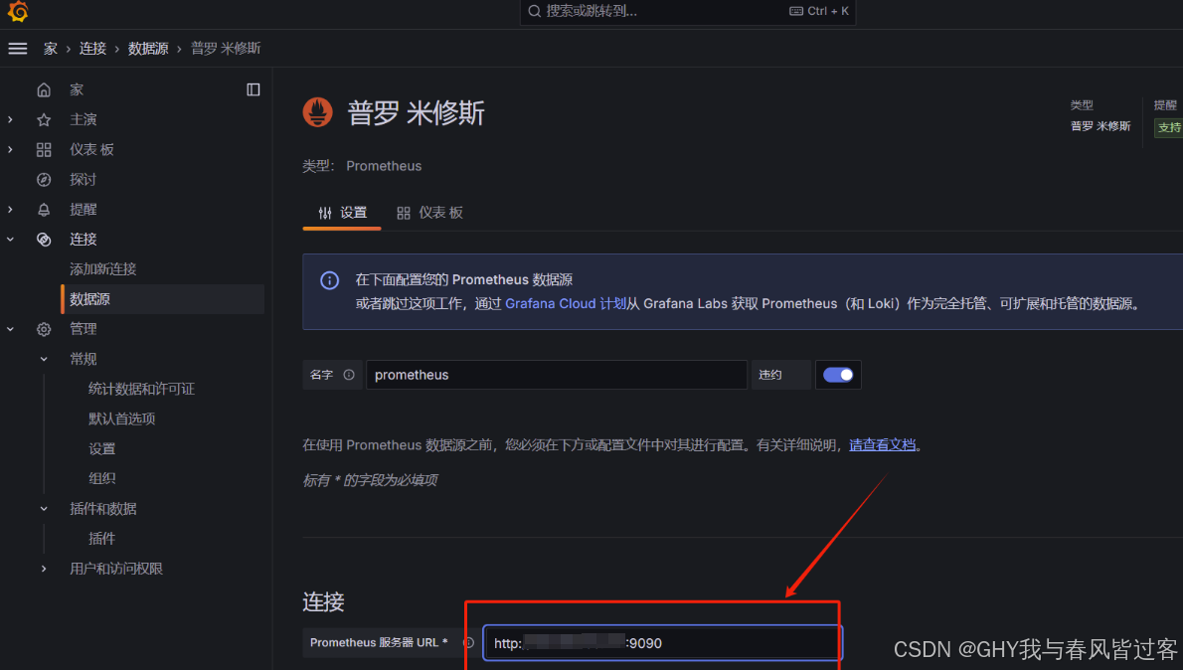
Task: Open 统计数据和许可证 page
Action: click(141, 389)
